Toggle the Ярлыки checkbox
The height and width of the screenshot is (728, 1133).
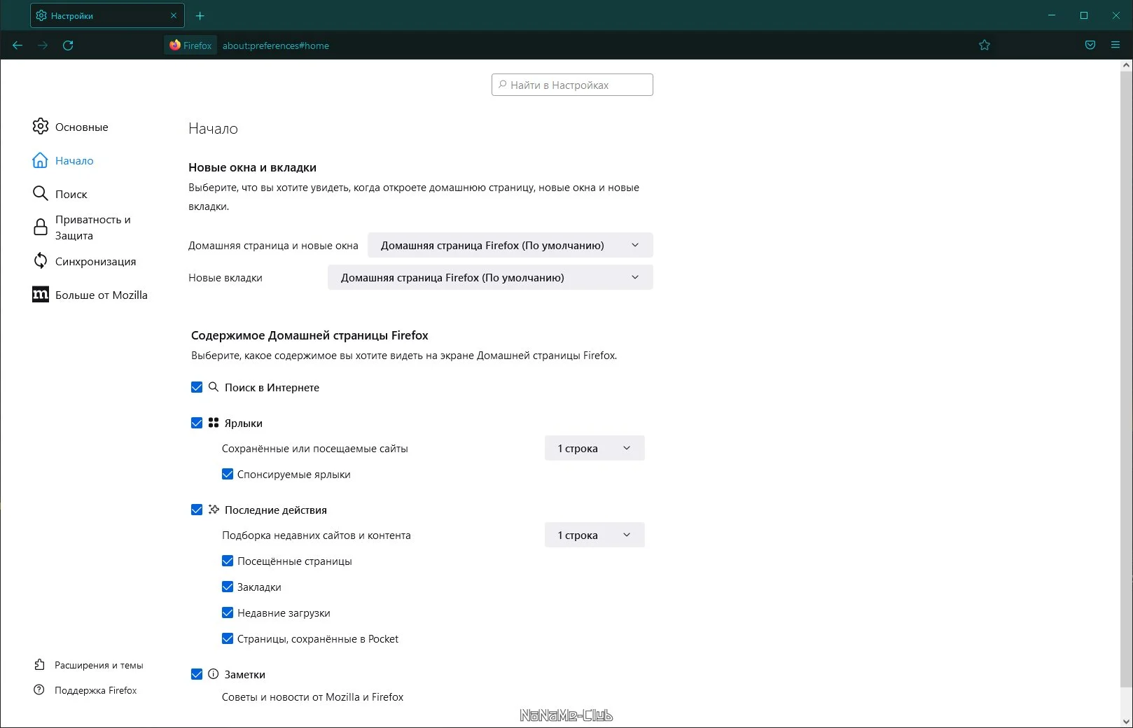(x=197, y=423)
